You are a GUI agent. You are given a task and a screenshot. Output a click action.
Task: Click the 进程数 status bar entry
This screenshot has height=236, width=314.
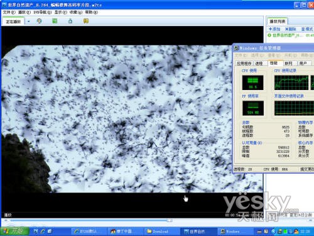click(x=243, y=169)
